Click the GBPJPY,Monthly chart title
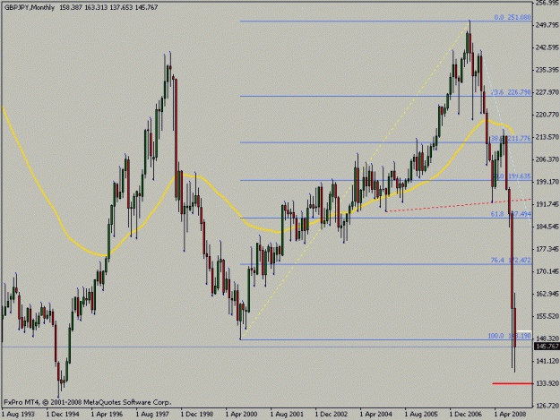Viewport: 560px width, 420px height. click(30, 7)
